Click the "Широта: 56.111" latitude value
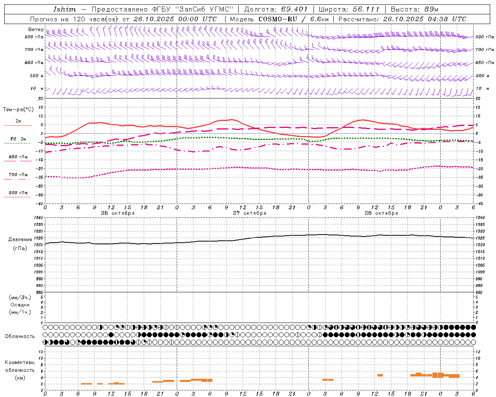 tap(349, 9)
